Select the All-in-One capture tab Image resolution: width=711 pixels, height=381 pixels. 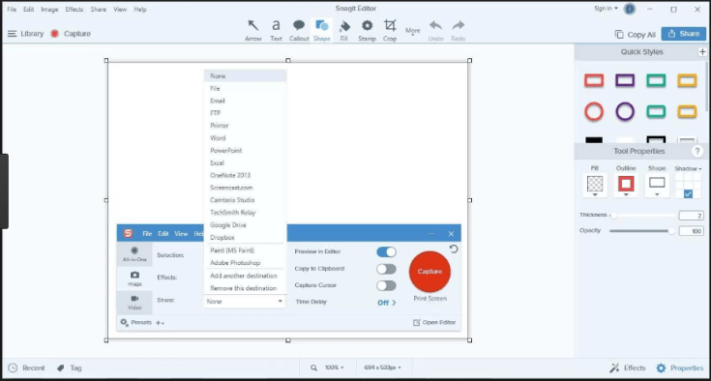[x=134, y=254]
